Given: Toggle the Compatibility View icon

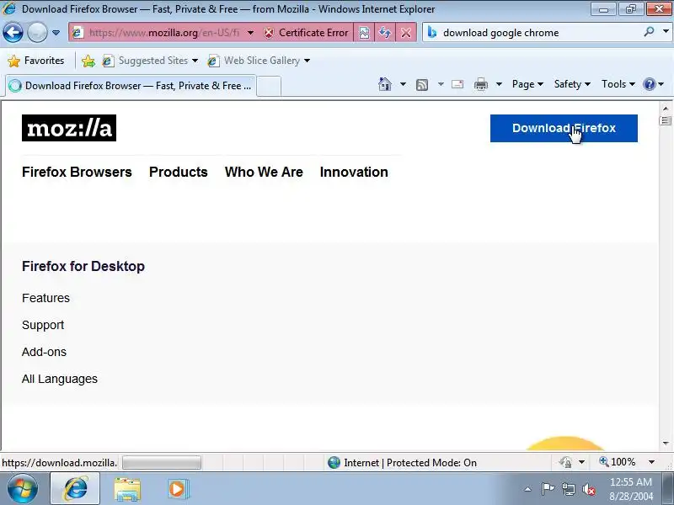Looking at the screenshot, I should tap(364, 33).
